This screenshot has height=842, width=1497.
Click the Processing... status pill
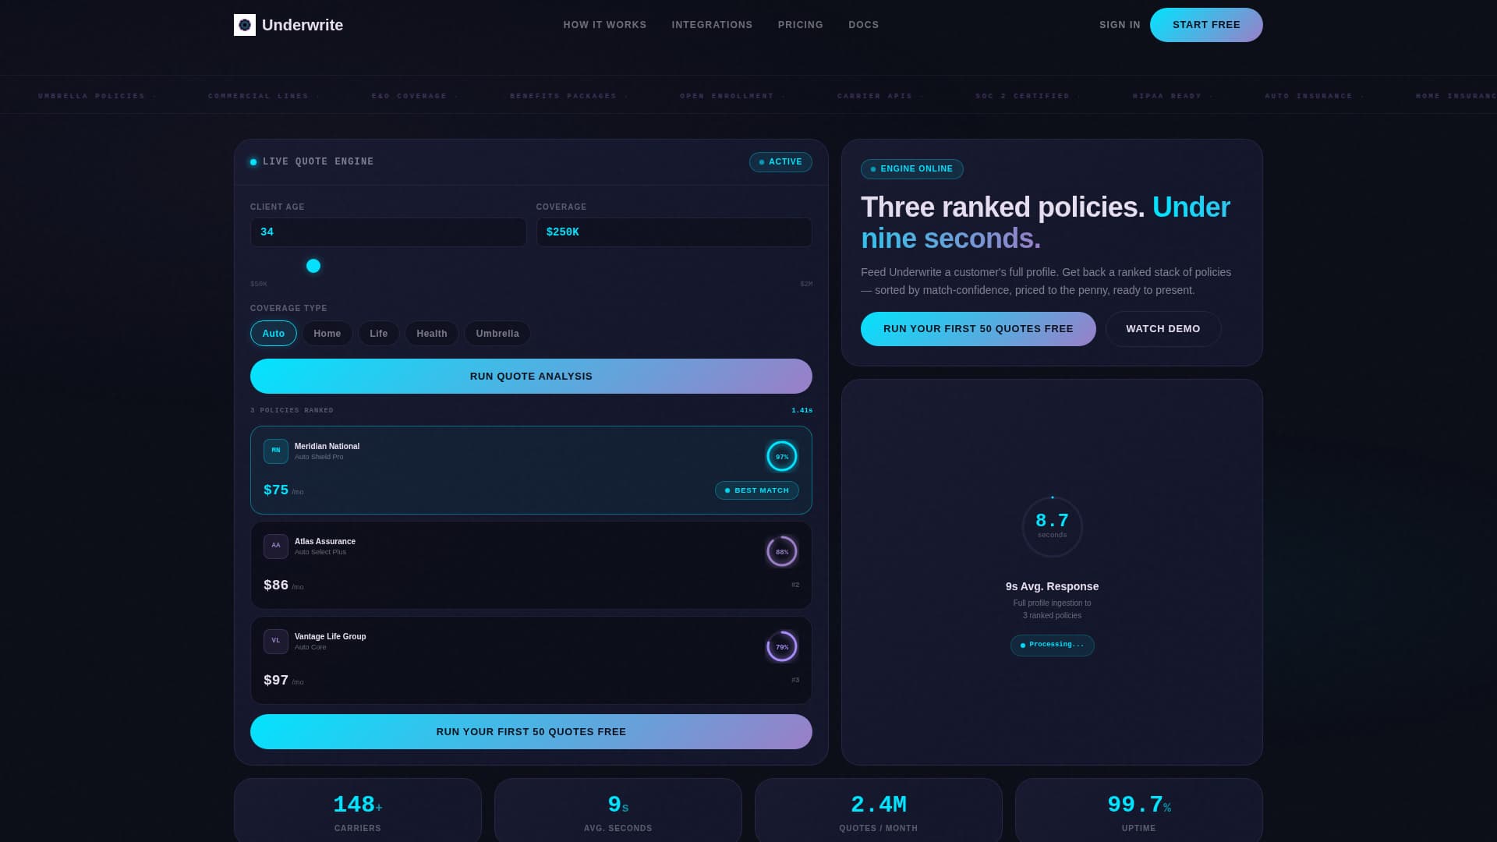[x=1053, y=646]
